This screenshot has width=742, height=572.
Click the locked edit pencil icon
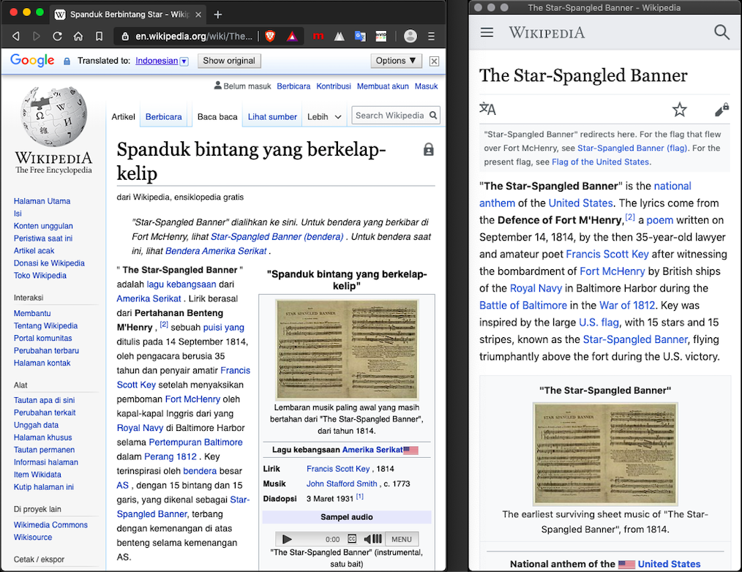[722, 109]
